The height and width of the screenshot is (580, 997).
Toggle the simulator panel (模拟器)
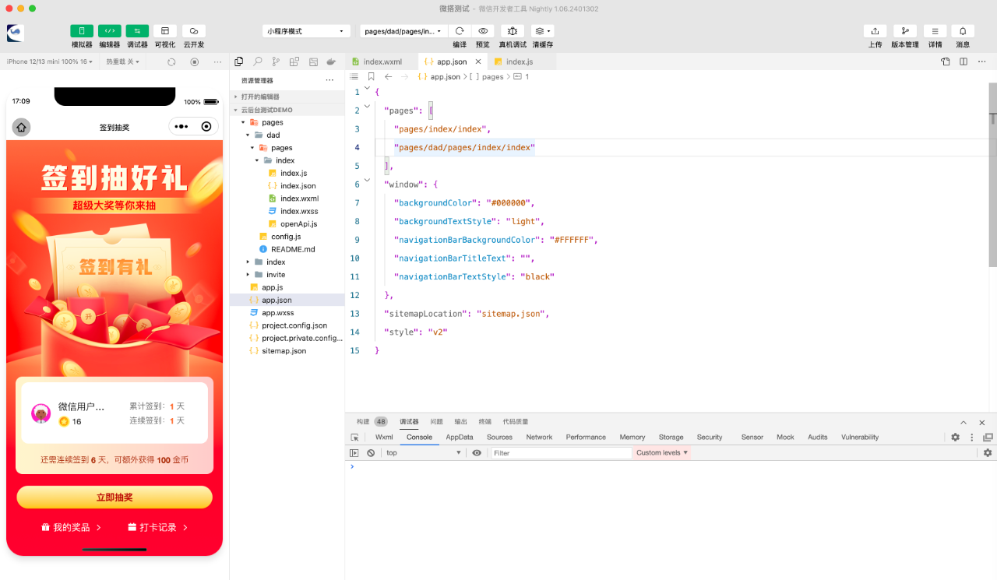coord(82,31)
